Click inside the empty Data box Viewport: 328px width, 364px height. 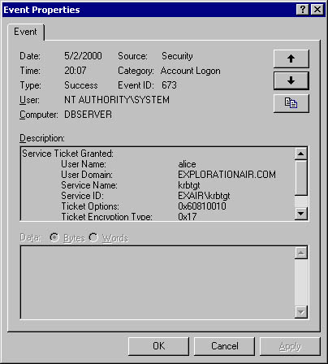point(158,283)
